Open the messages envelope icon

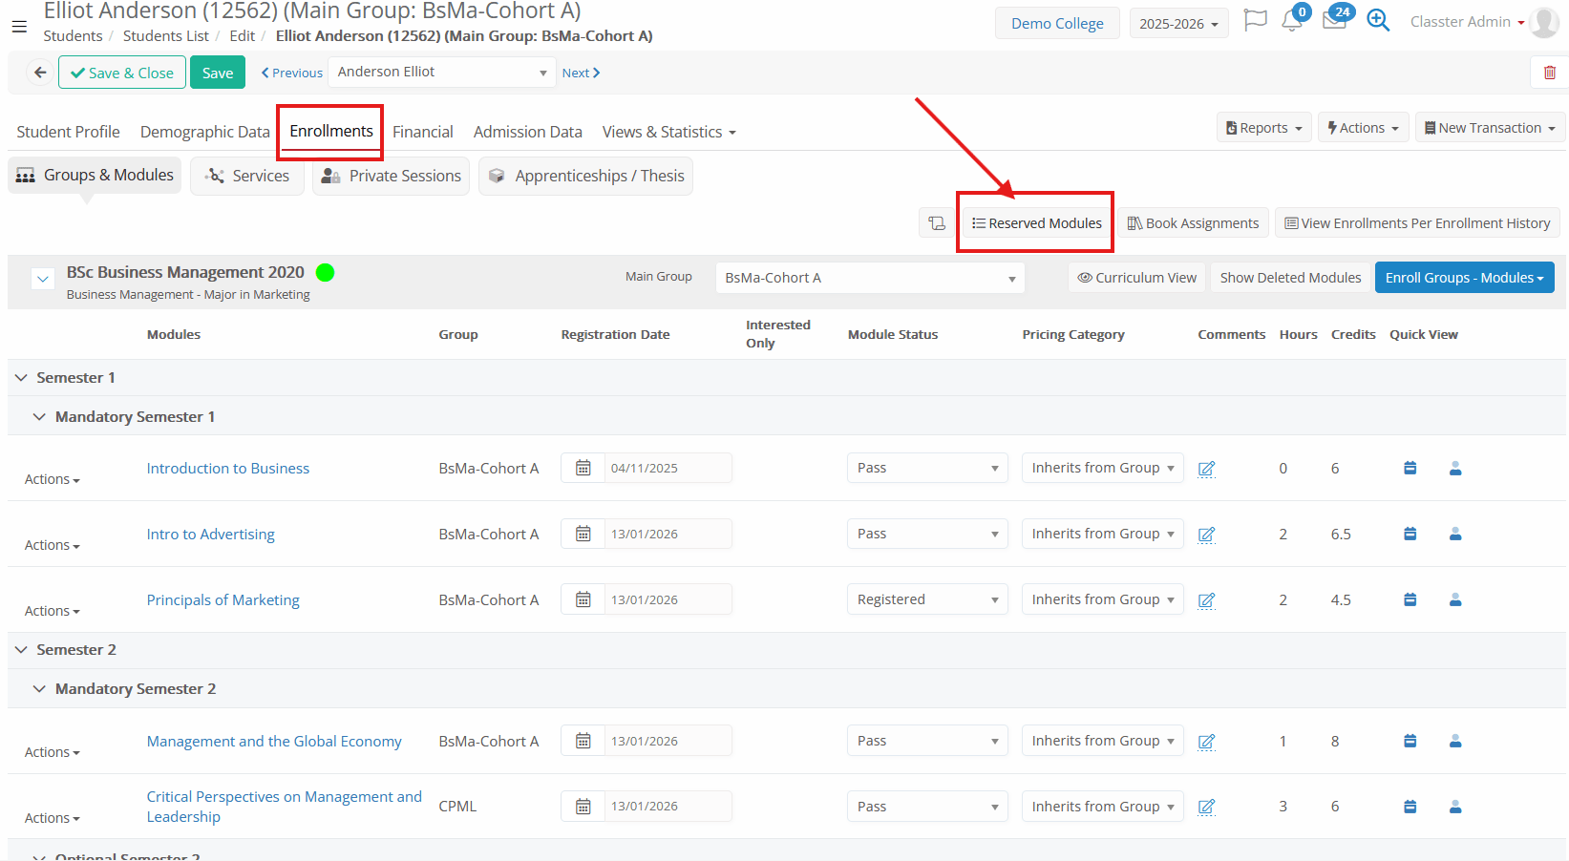point(1334,21)
